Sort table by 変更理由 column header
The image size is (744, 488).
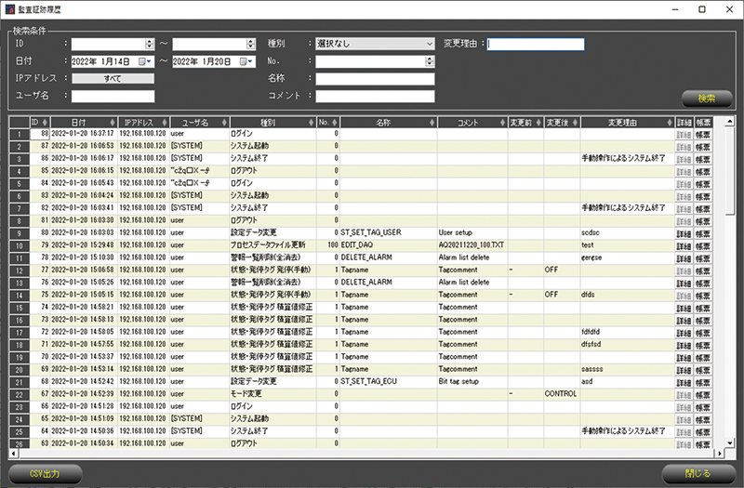tap(627, 123)
